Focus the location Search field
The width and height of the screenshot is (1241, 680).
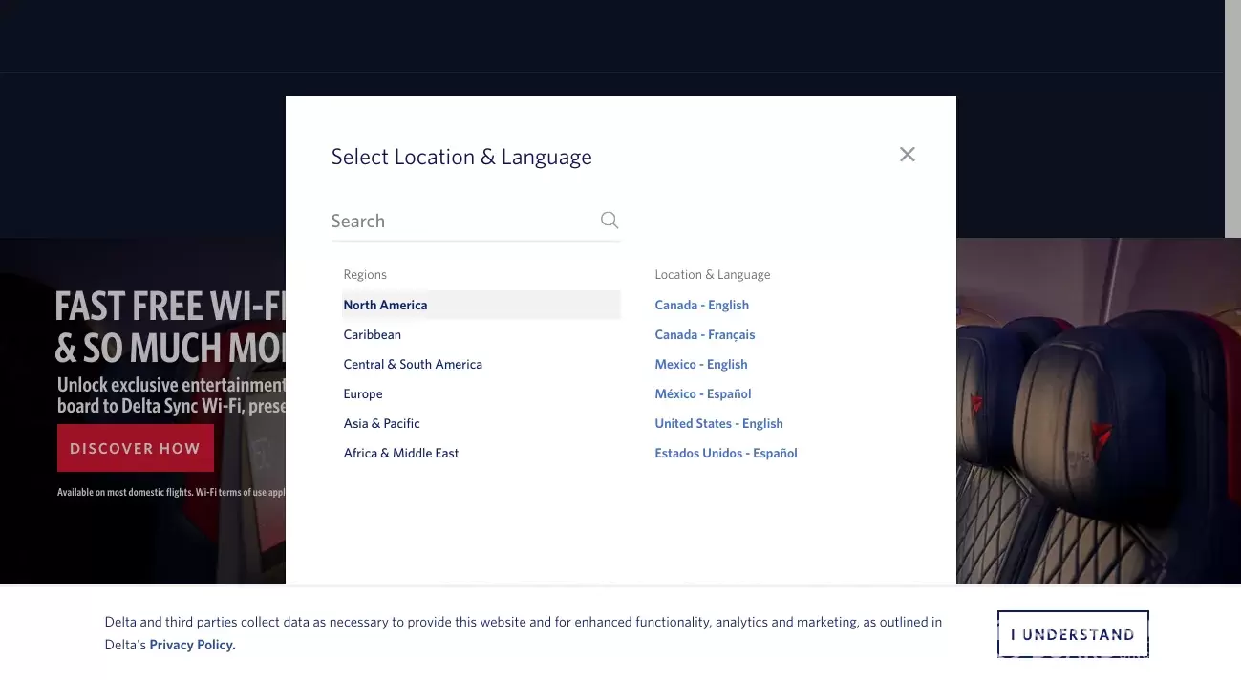pyautogui.click(x=476, y=221)
